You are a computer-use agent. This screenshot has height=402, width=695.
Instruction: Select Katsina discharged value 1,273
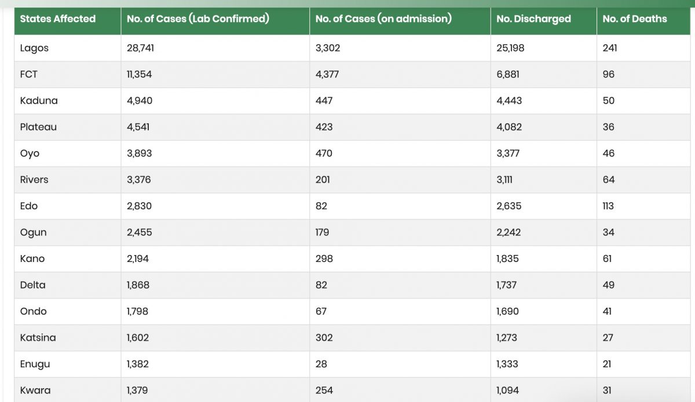pyautogui.click(x=507, y=338)
